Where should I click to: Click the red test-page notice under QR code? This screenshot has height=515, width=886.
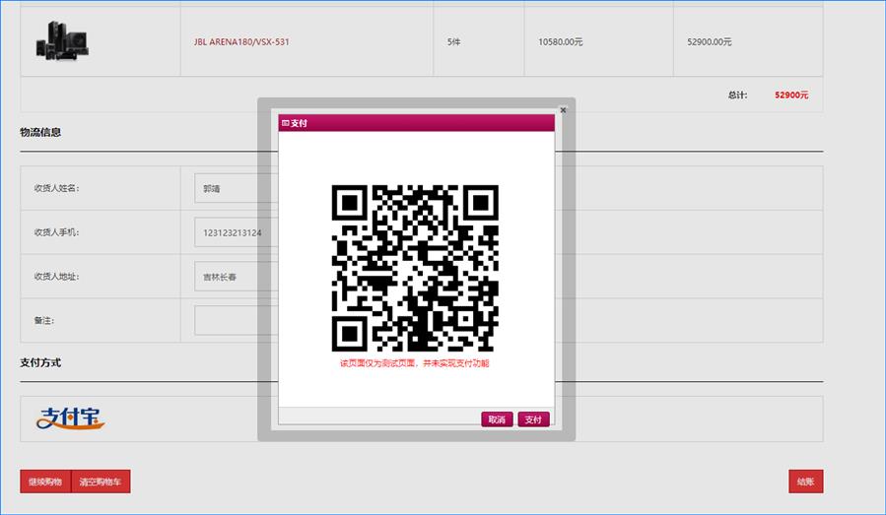click(415, 363)
